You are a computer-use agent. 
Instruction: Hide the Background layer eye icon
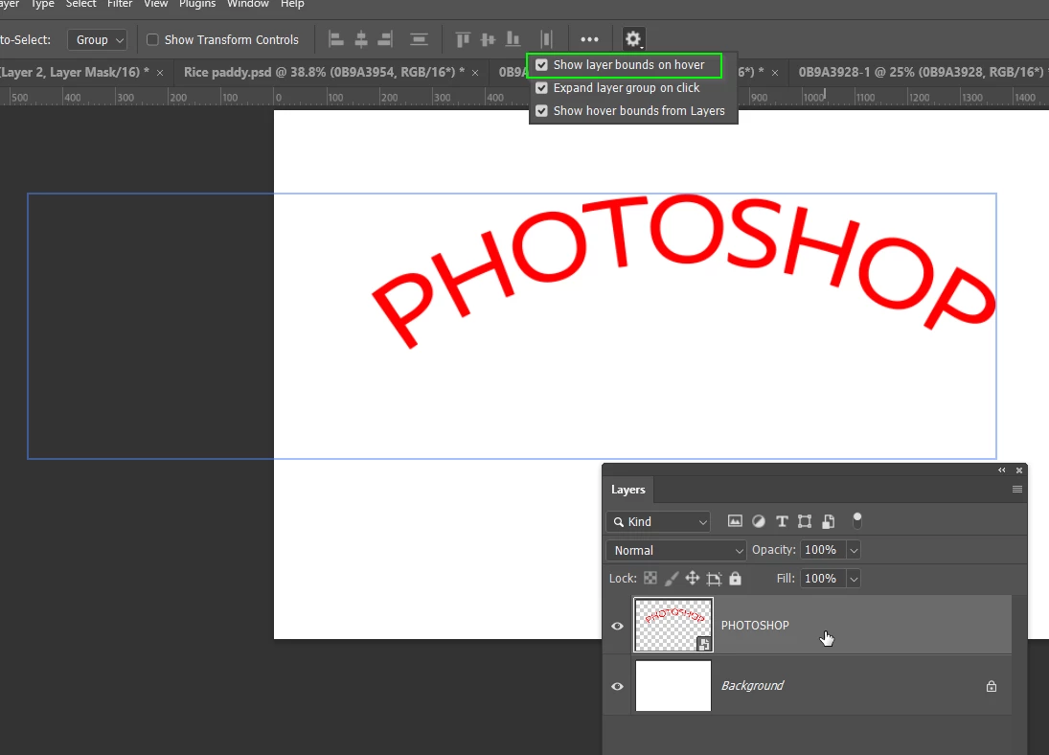[x=617, y=686]
